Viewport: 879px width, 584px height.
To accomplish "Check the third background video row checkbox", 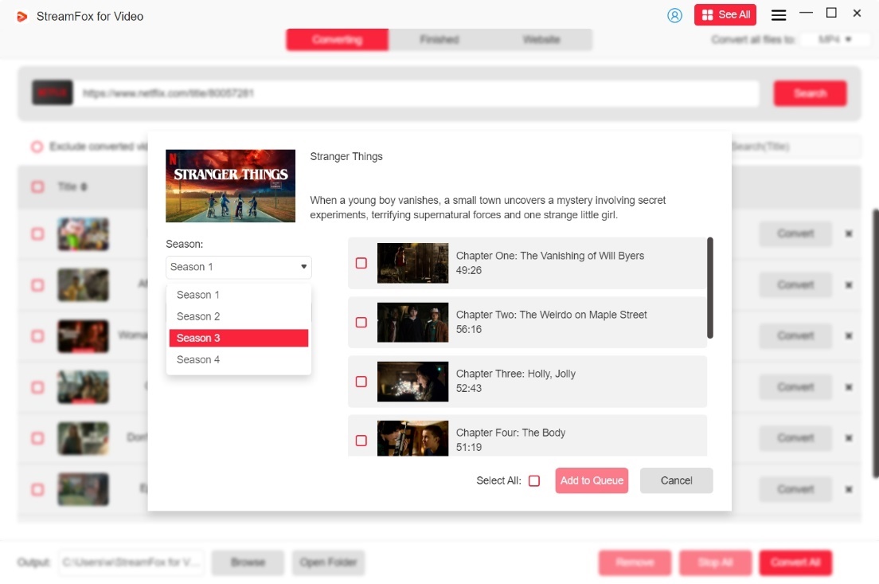I will [x=37, y=336].
